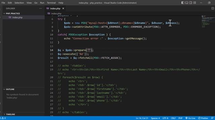Click 'PDOException' in catch statement
This screenshot has height=120, width=215.
pyautogui.click(x=78, y=35)
